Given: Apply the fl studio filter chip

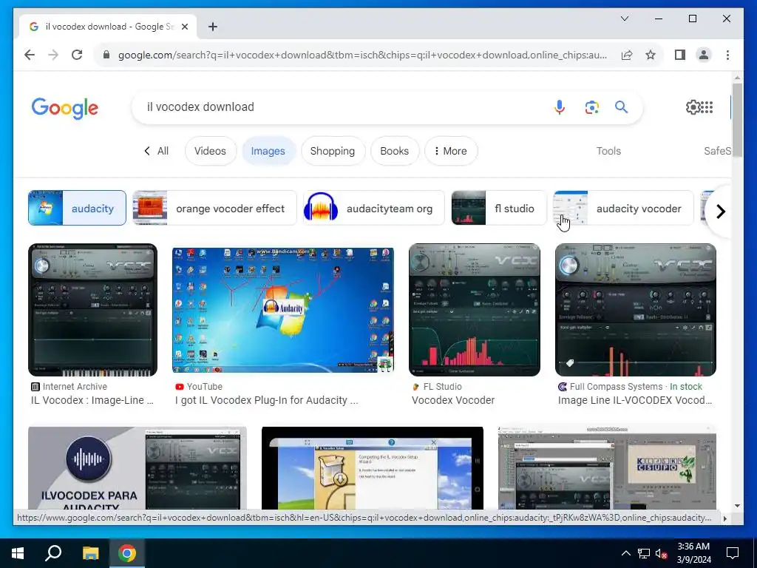Looking at the screenshot, I should coord(499,208).
